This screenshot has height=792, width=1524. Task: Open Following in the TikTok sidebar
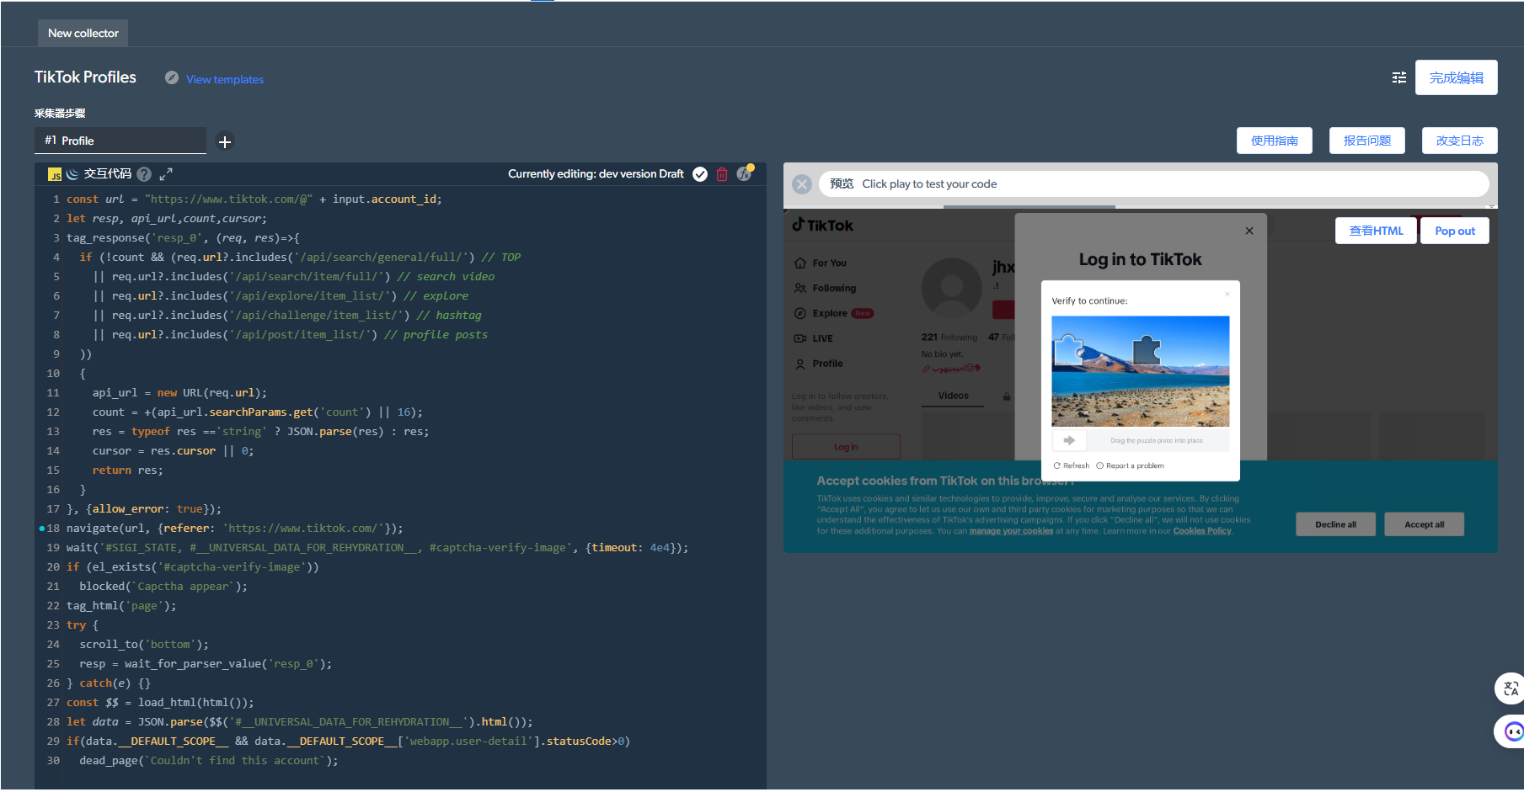(x=834, y=288)
